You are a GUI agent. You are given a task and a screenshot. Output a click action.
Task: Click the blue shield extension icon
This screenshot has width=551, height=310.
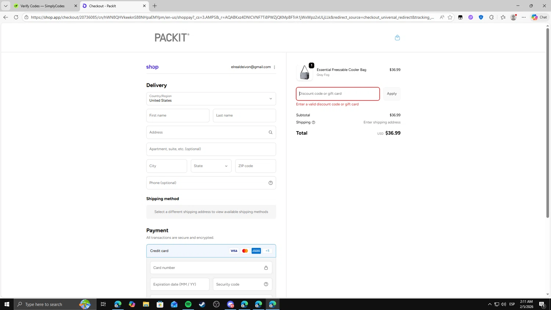481,17
